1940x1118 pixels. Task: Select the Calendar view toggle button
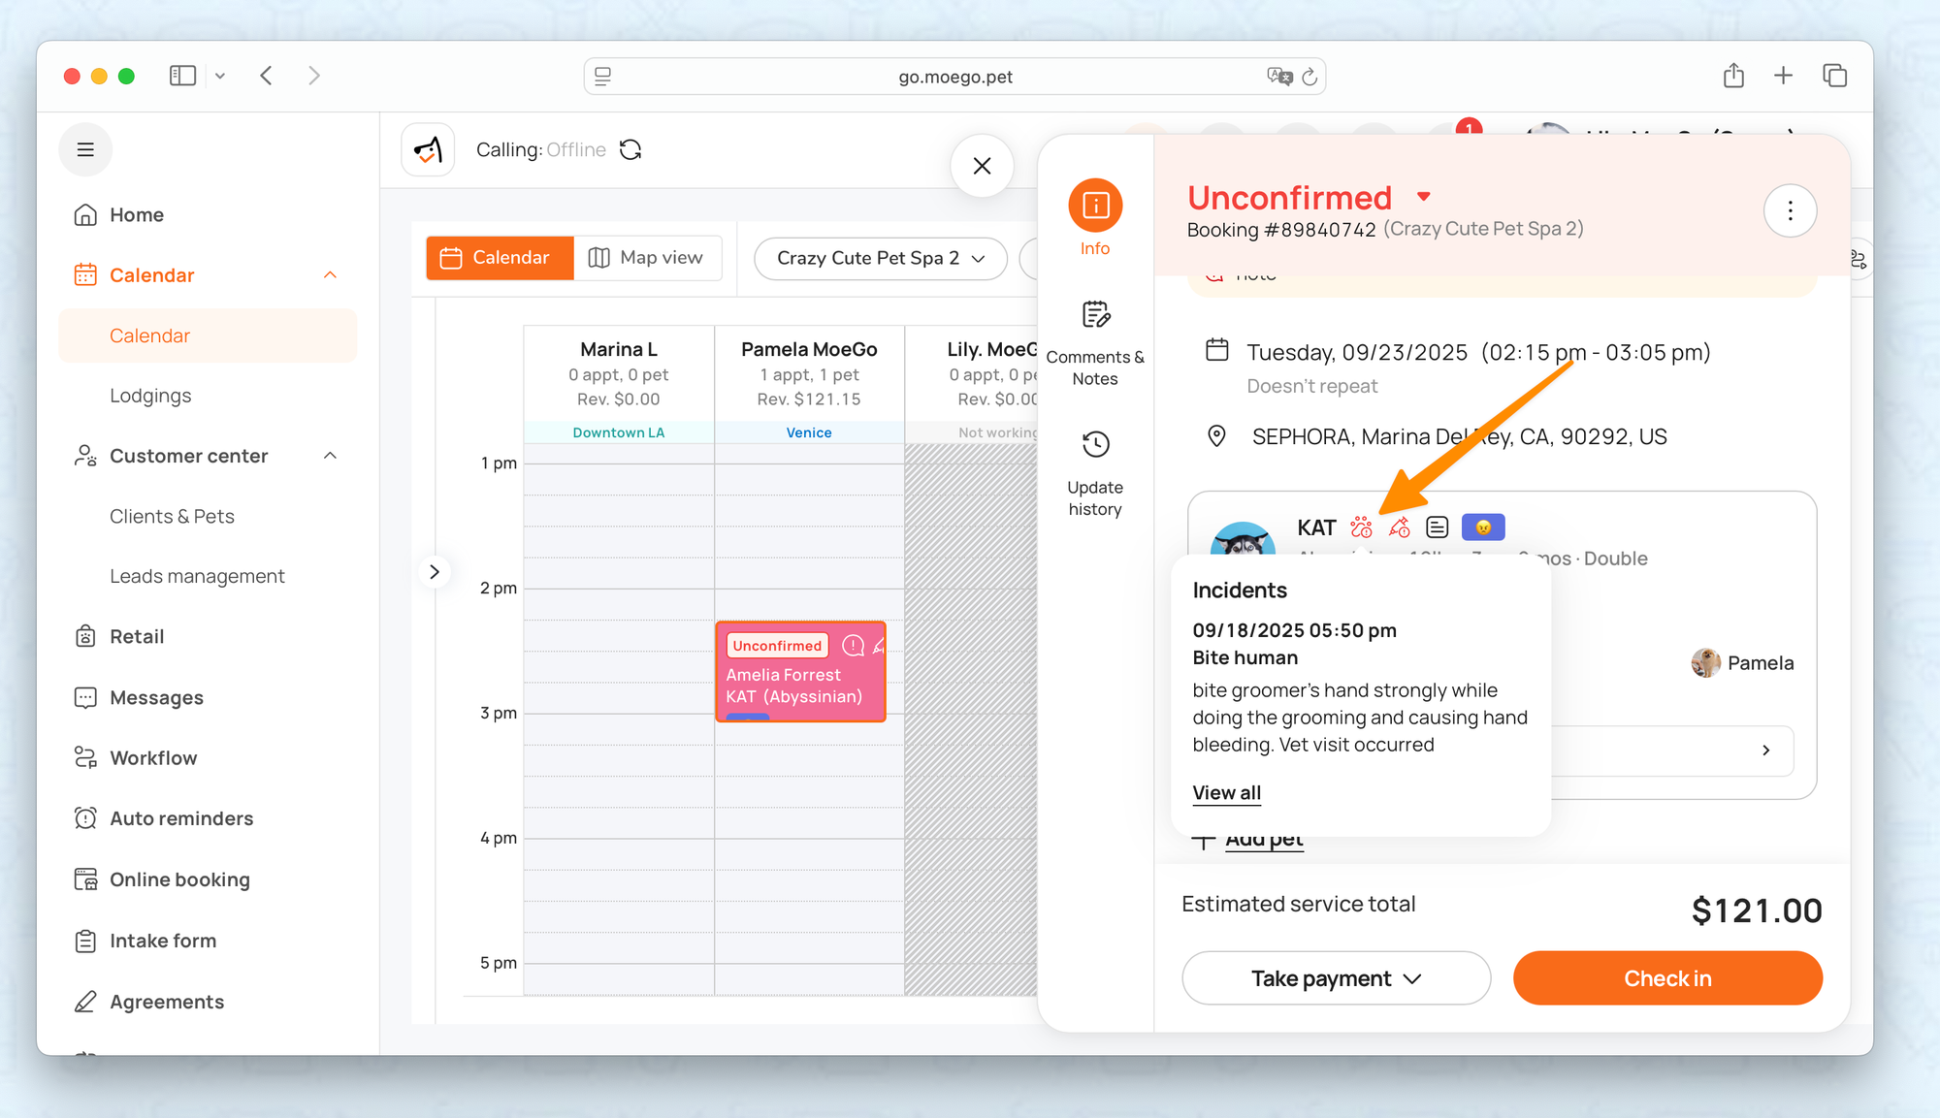tap(500, 258)
